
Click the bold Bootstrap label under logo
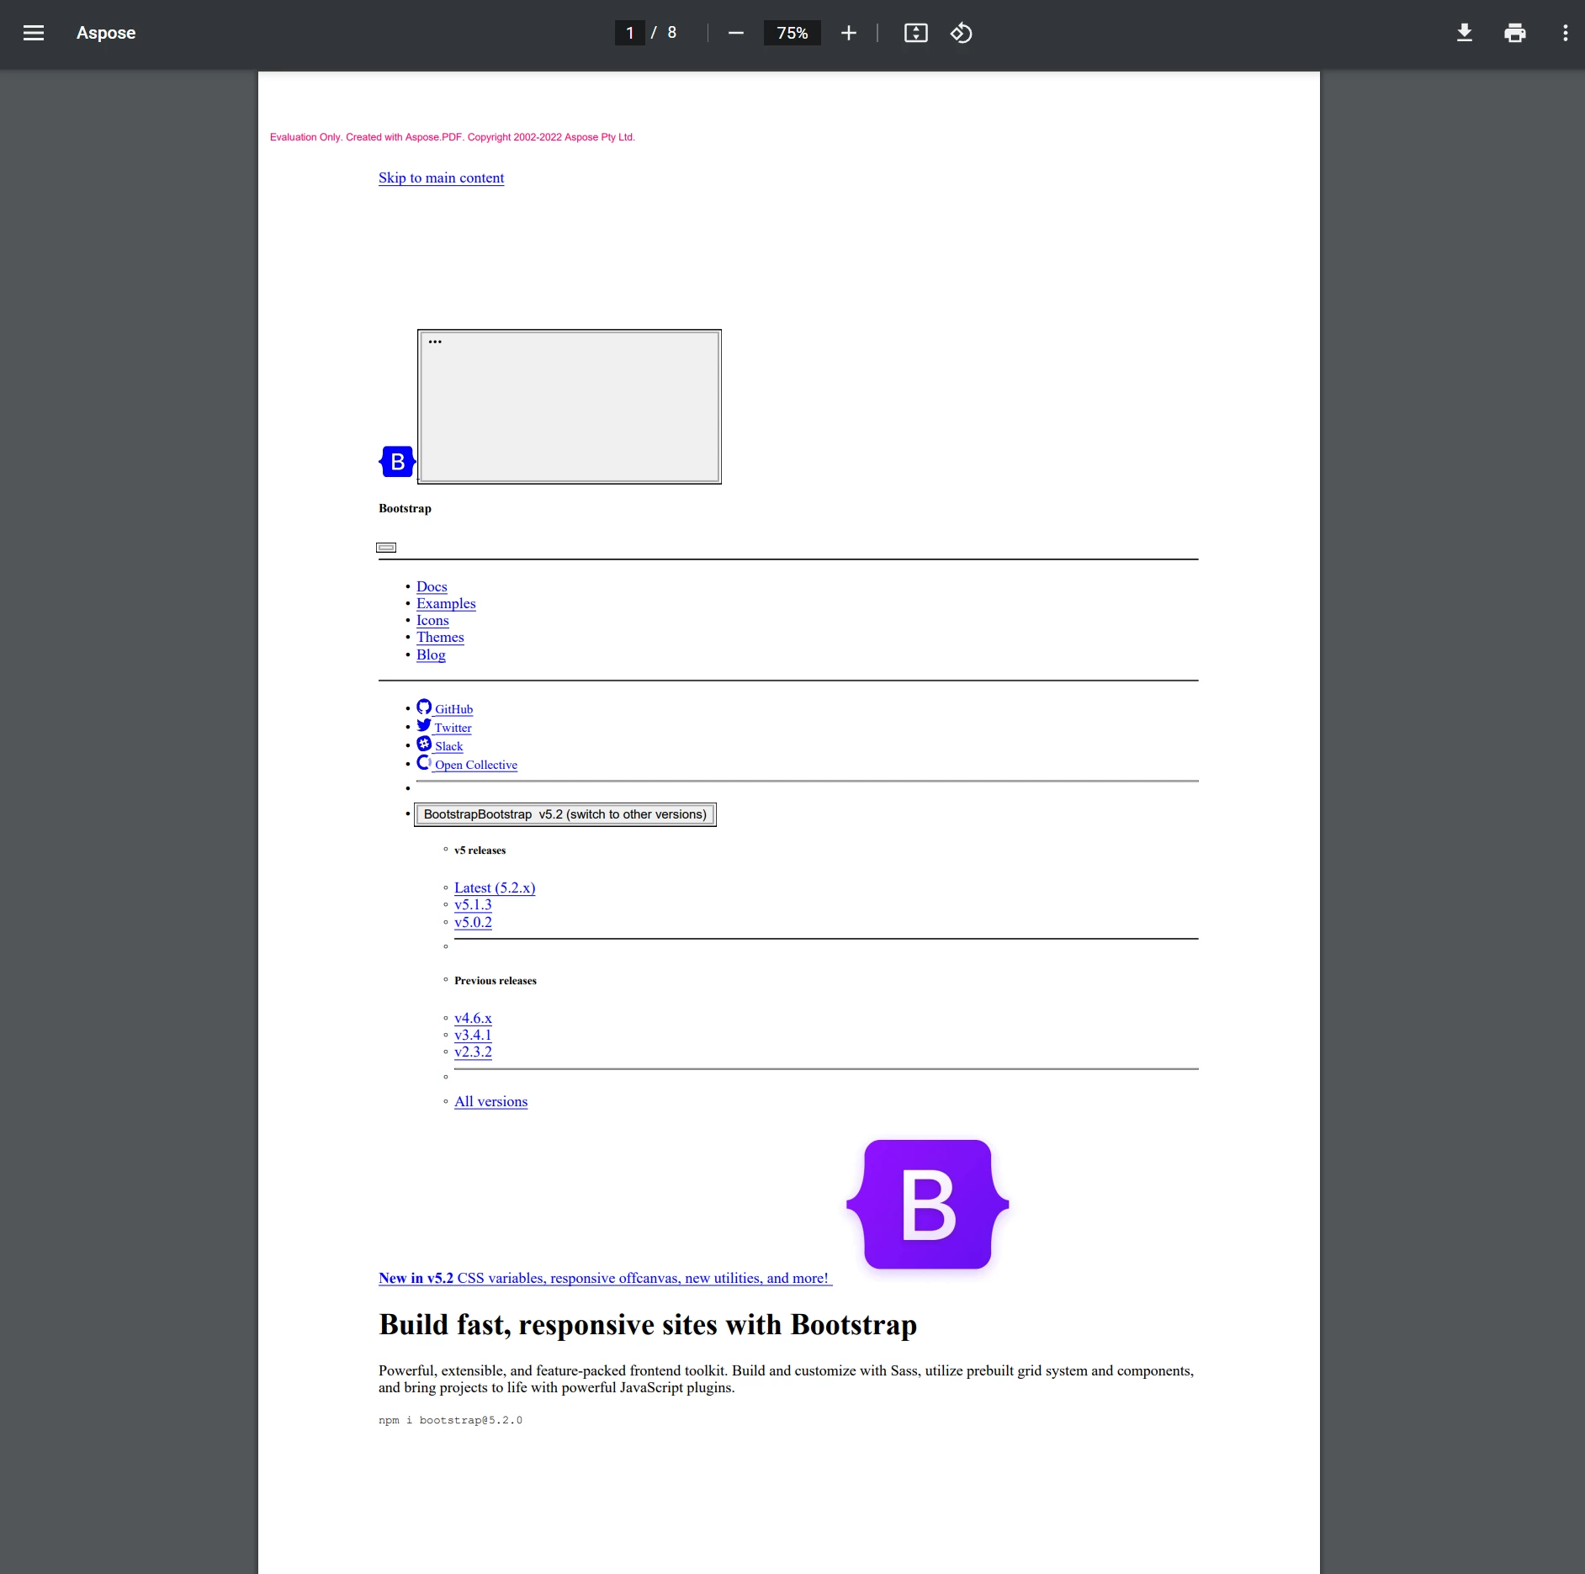click(x=405, y=508)
